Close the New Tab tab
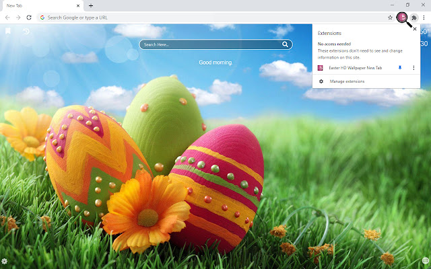 78,5
